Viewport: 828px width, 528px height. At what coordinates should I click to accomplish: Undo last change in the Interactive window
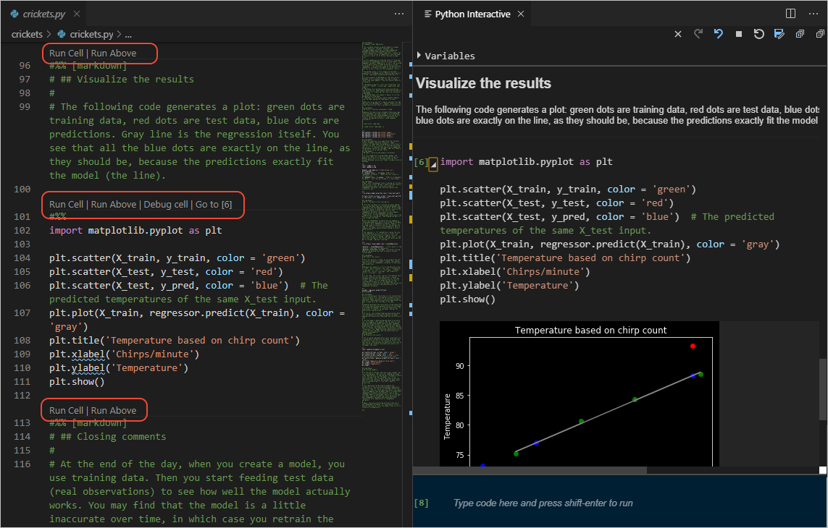(x=718, y=33)
